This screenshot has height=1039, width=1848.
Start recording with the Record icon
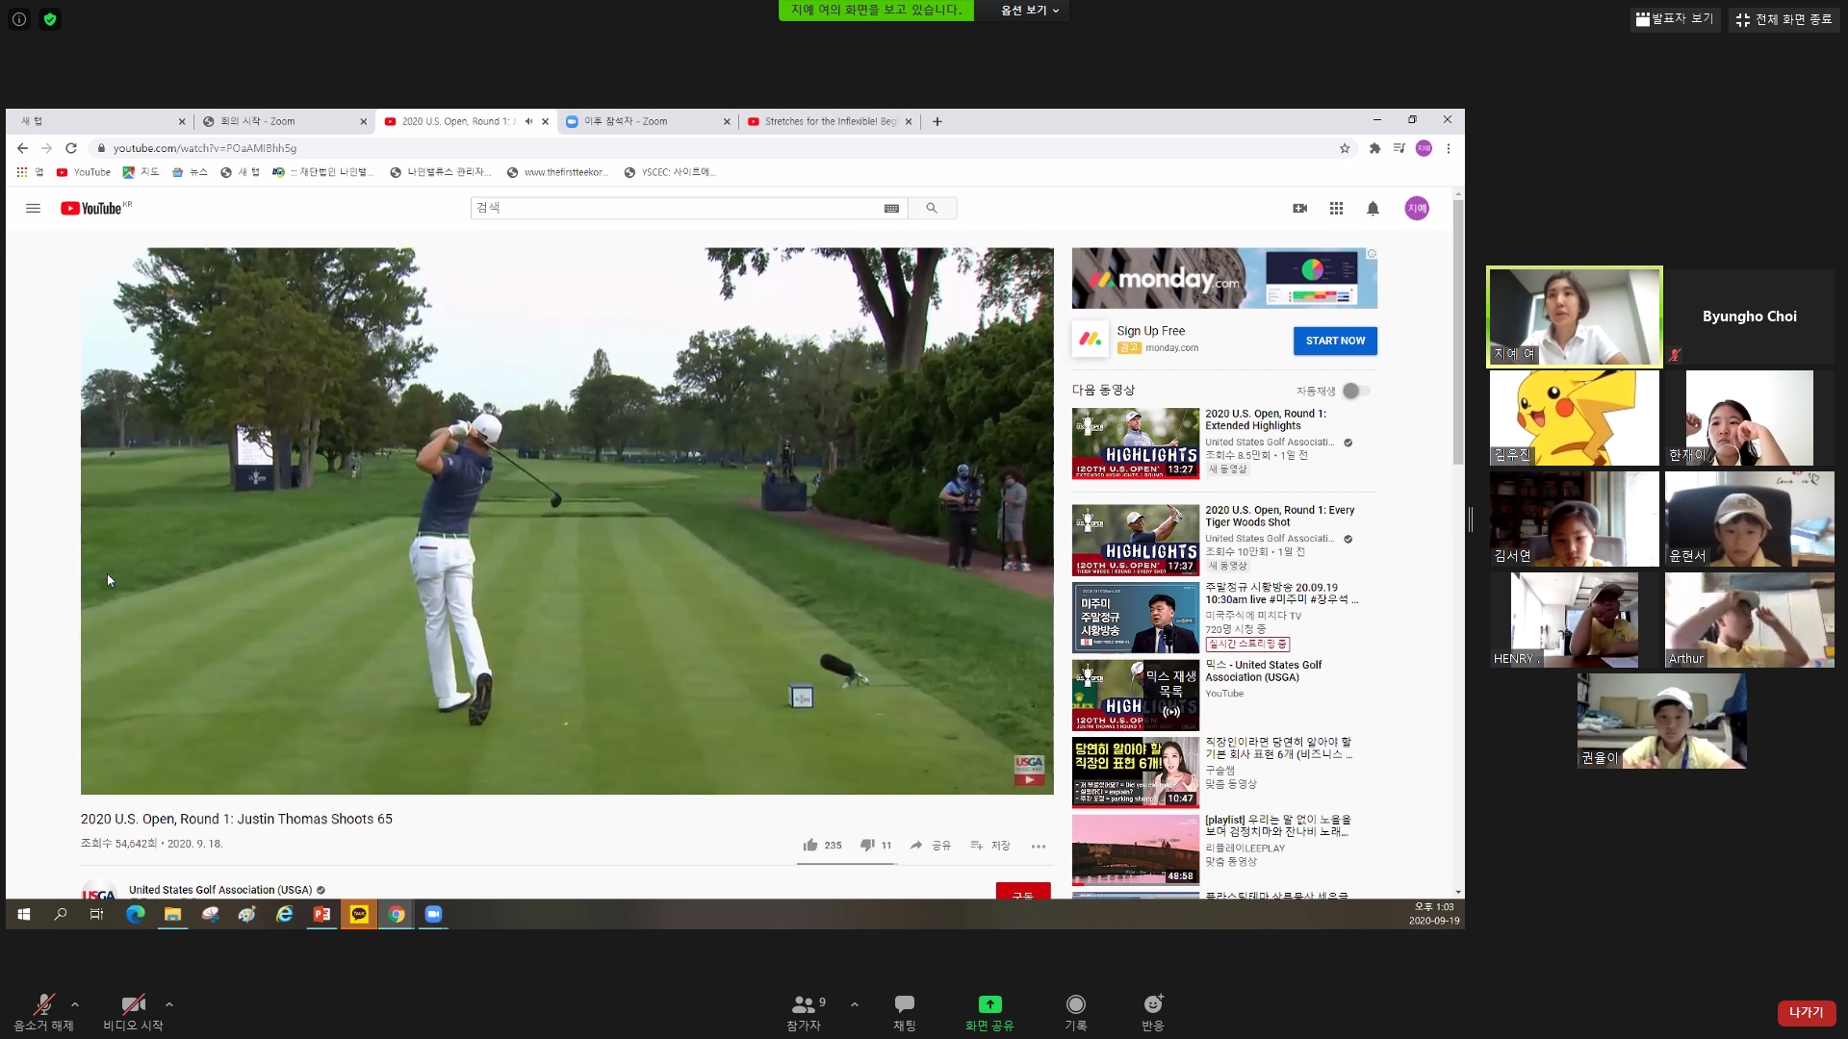(1075, 1005)
